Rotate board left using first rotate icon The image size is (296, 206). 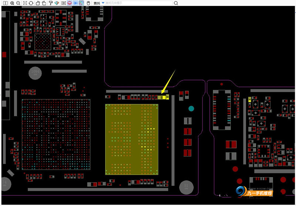click(x=38, y=3)
